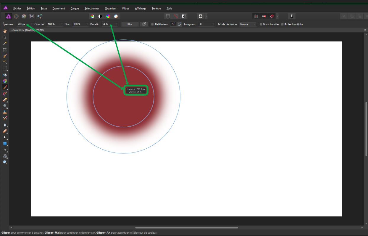Open the Épaisseur width dropdown

pos(32,24)
